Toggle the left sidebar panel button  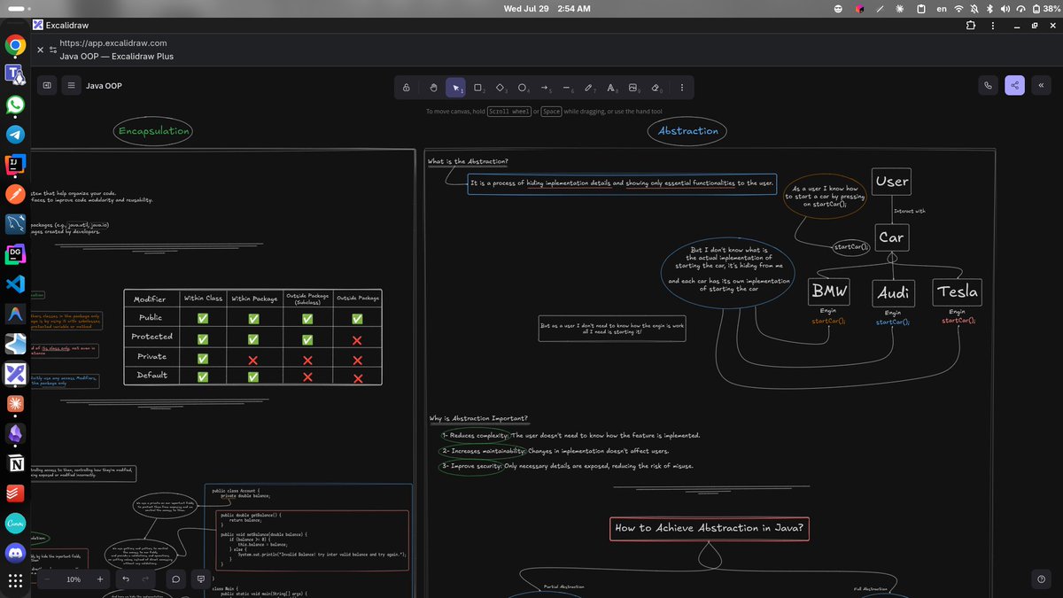click(x=46, y=86)
